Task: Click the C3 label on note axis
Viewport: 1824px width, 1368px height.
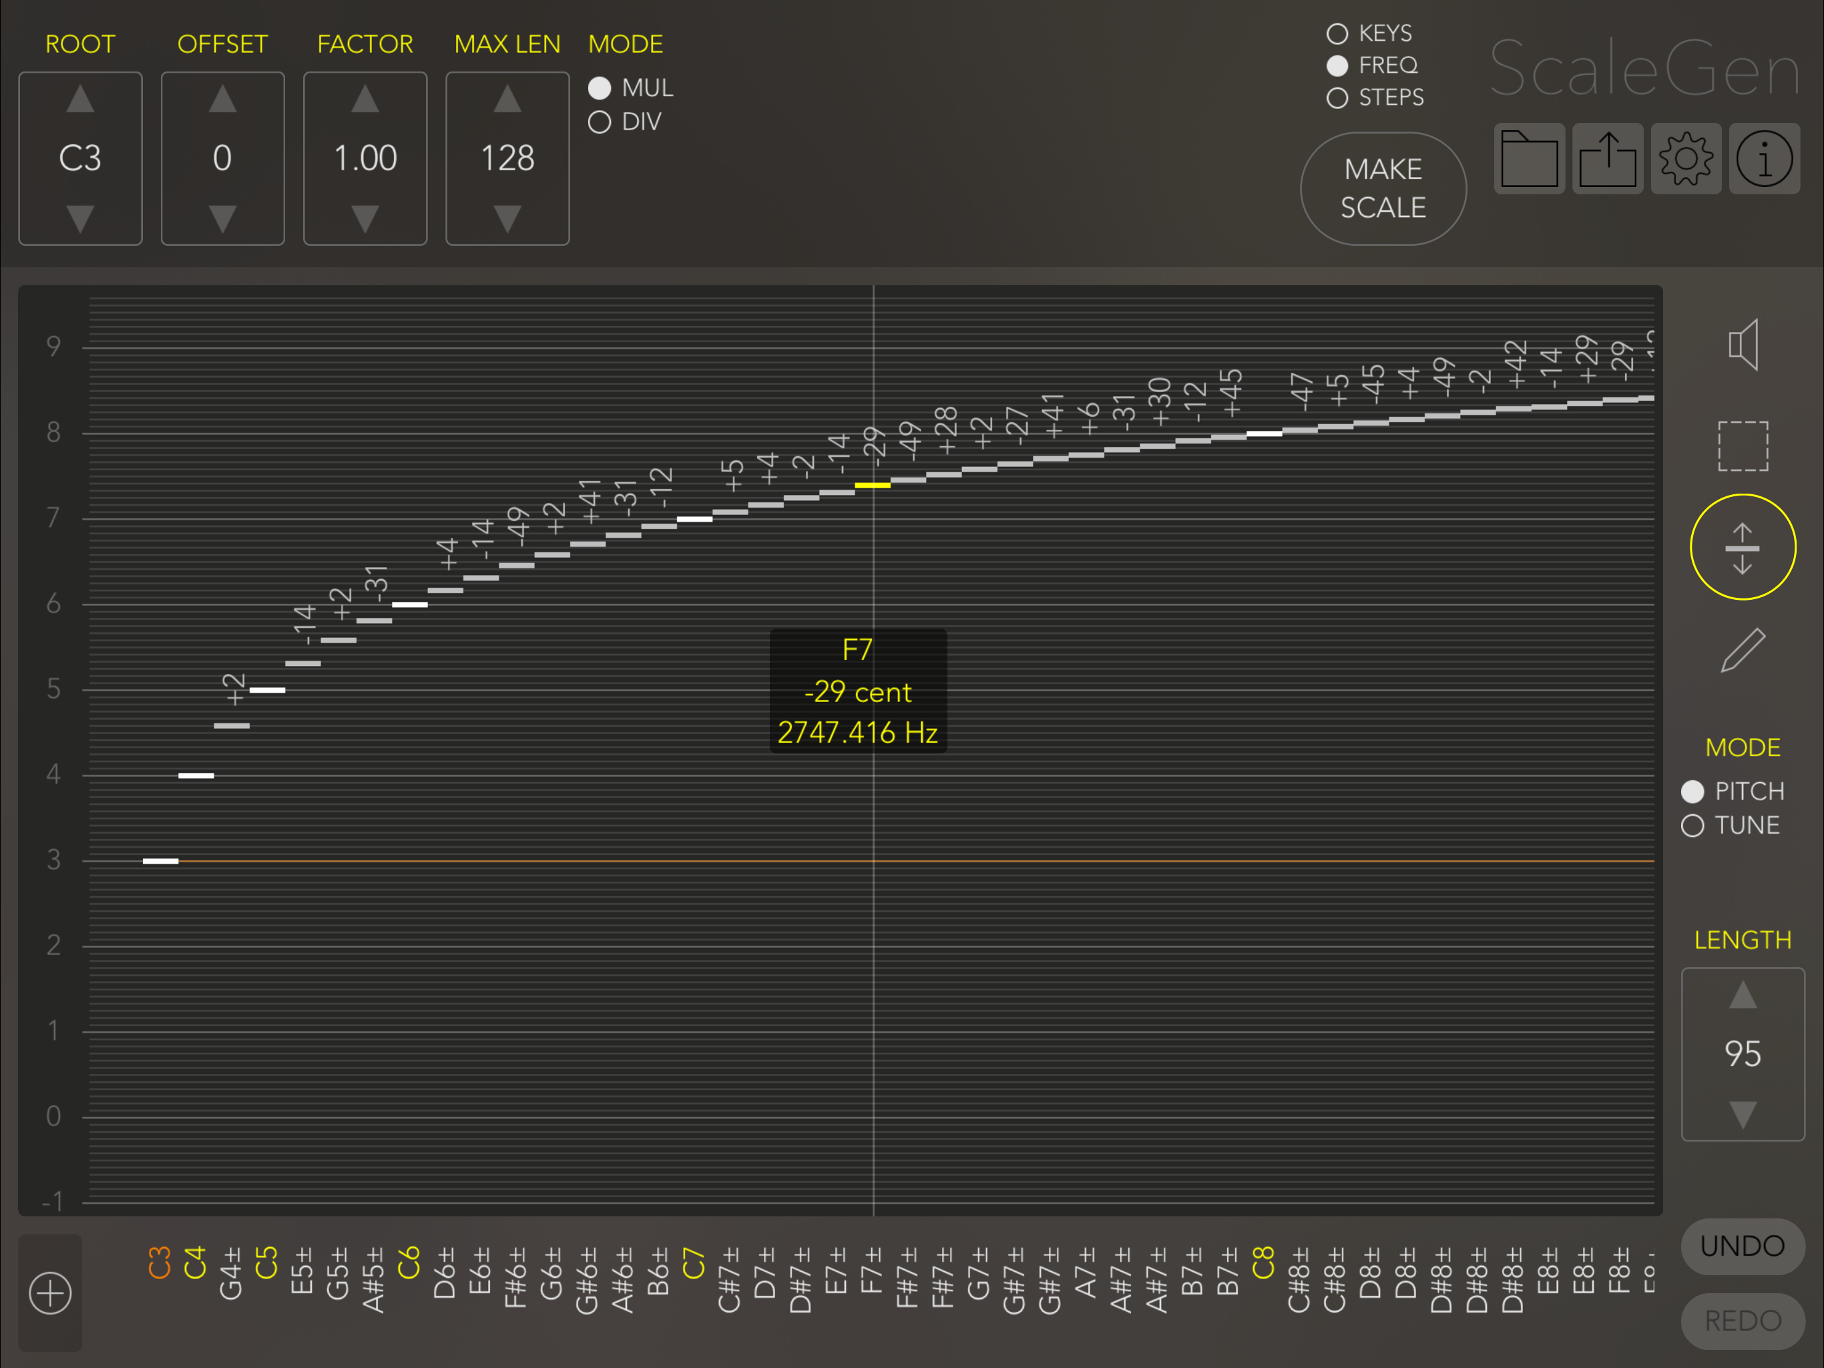Action: point(159,1262)
